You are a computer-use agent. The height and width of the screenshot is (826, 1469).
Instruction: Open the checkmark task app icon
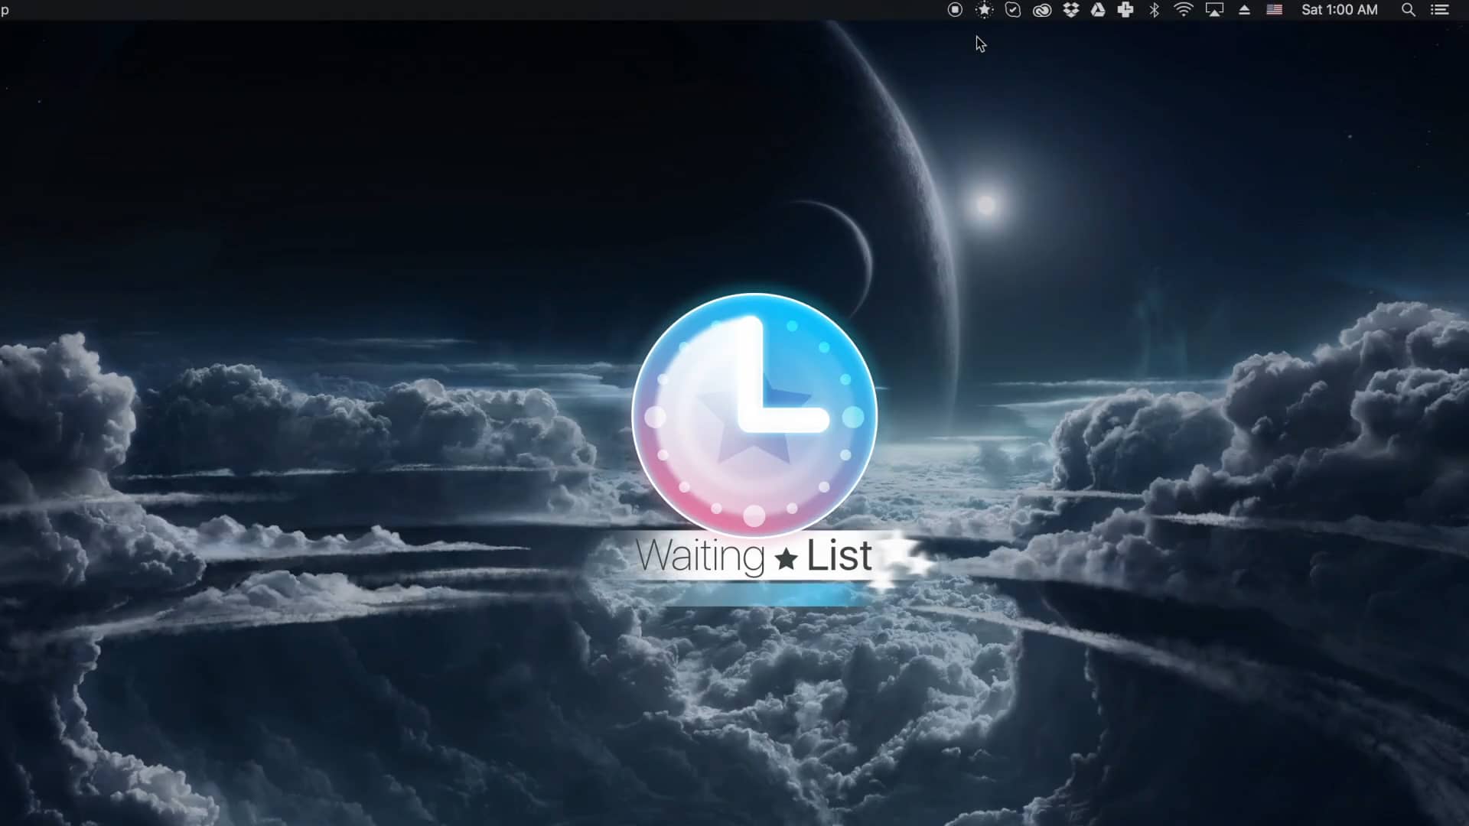pyautogui.click(x=1013, y=10)
